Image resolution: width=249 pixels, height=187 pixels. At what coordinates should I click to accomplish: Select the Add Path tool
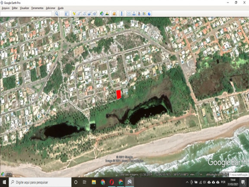[84, 14]
